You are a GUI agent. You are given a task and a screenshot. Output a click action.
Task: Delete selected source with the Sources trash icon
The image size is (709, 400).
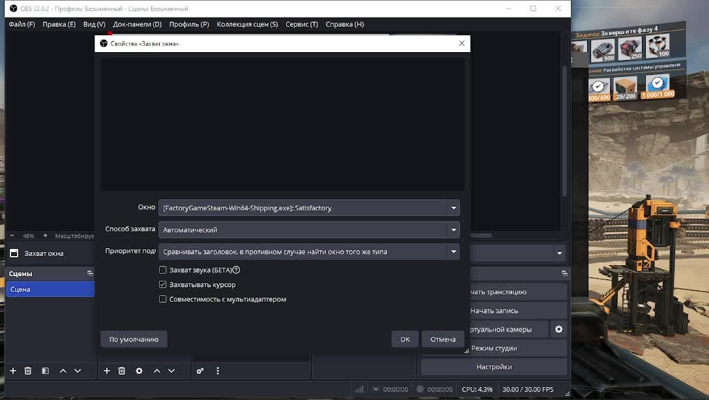coord(122,371)
